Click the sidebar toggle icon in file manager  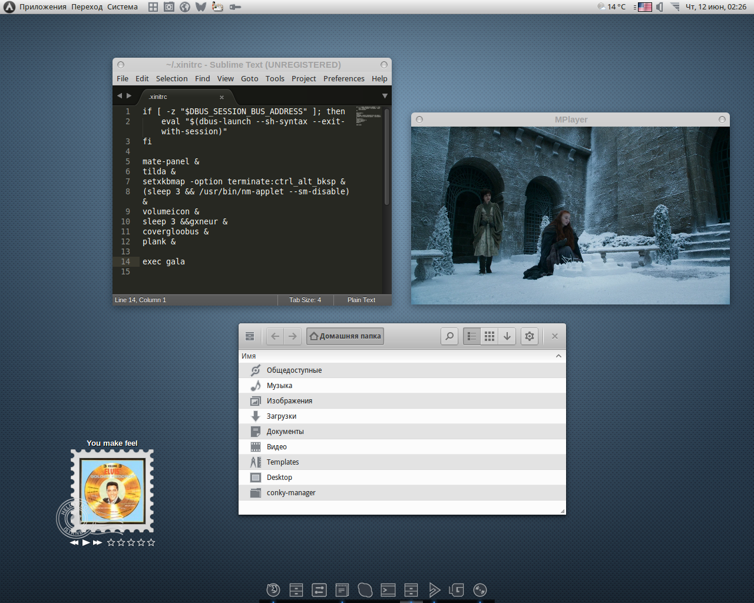click(x=250, y=336)
